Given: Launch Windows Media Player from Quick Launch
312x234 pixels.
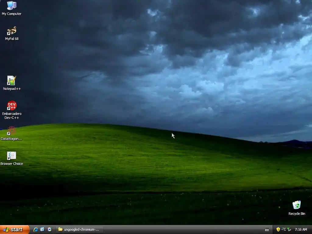Looking at the screenshot, I should pos(50,229).
